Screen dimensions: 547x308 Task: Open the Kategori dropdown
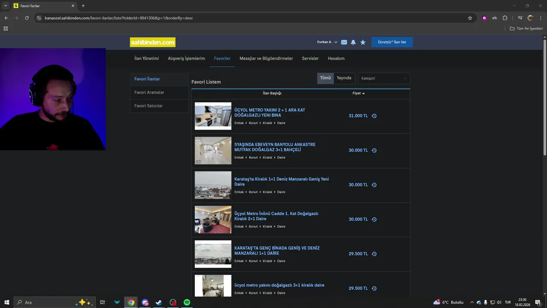384,78
